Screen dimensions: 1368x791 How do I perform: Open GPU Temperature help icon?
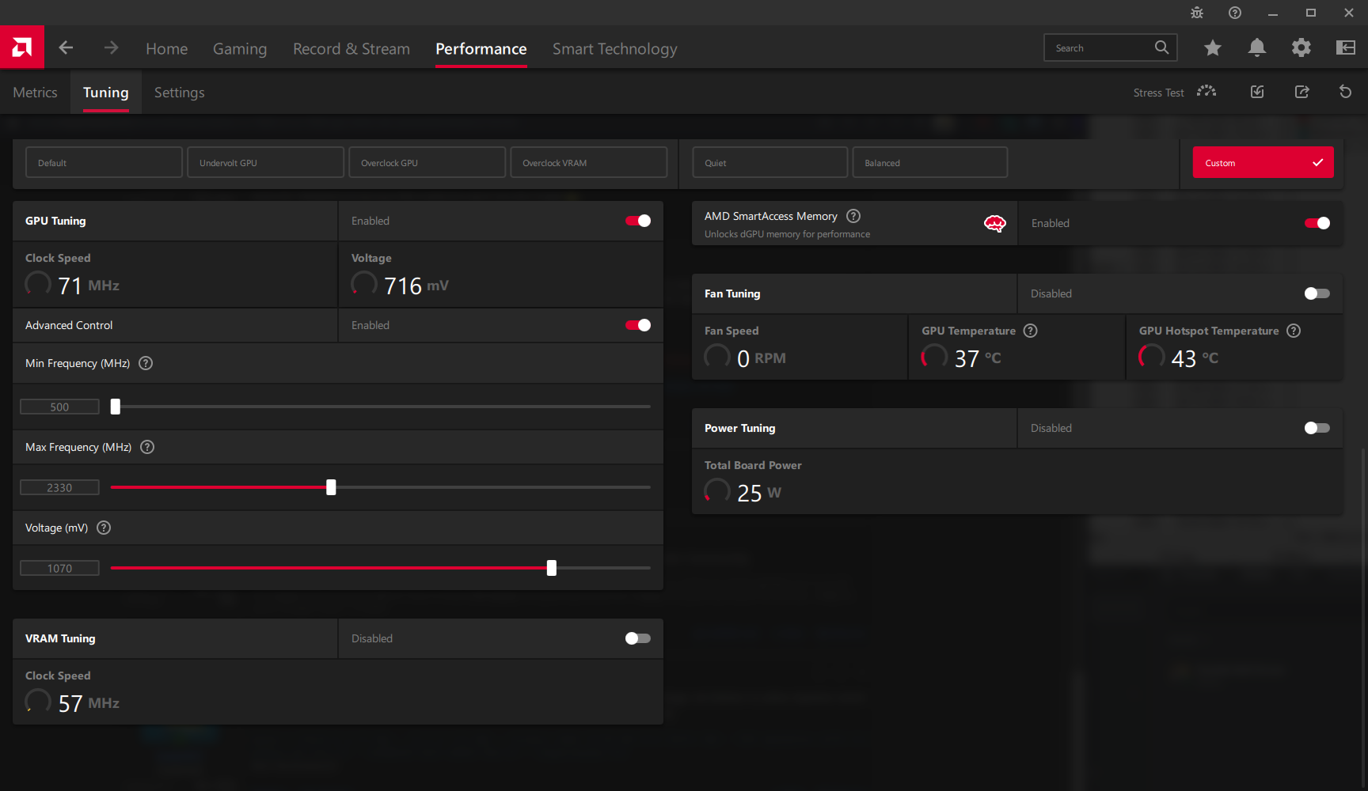[x=1030, y=331]
